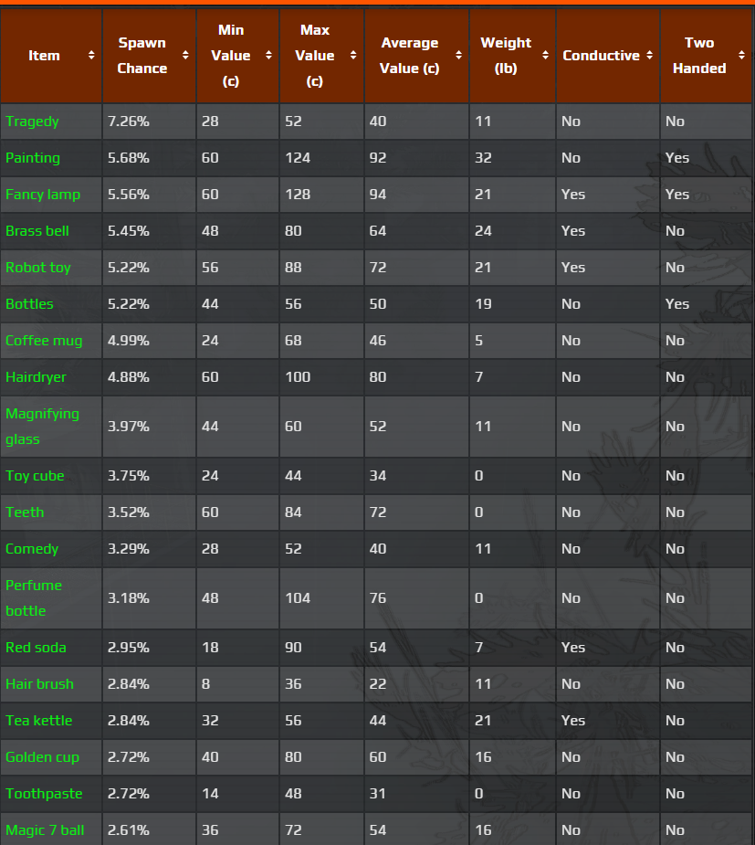The width and height of the screenshot is (755, 845).
Task: Open the Painting item page
Action: coord(33,158)
